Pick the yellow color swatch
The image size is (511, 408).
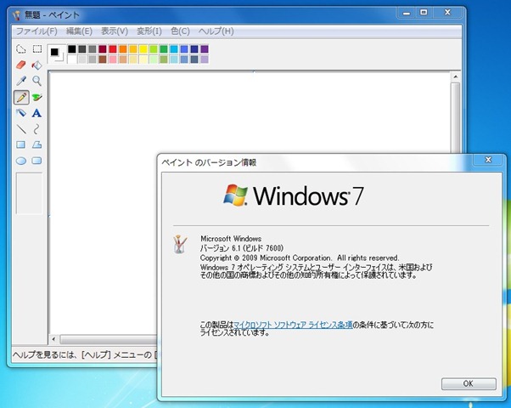click(143, 49)
